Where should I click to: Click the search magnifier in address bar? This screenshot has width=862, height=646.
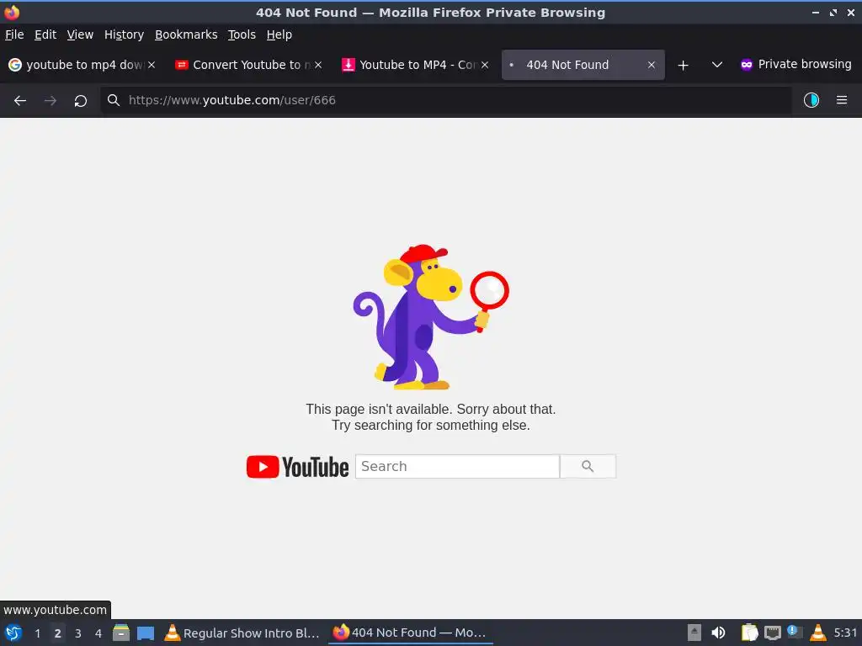coord(114,100)
